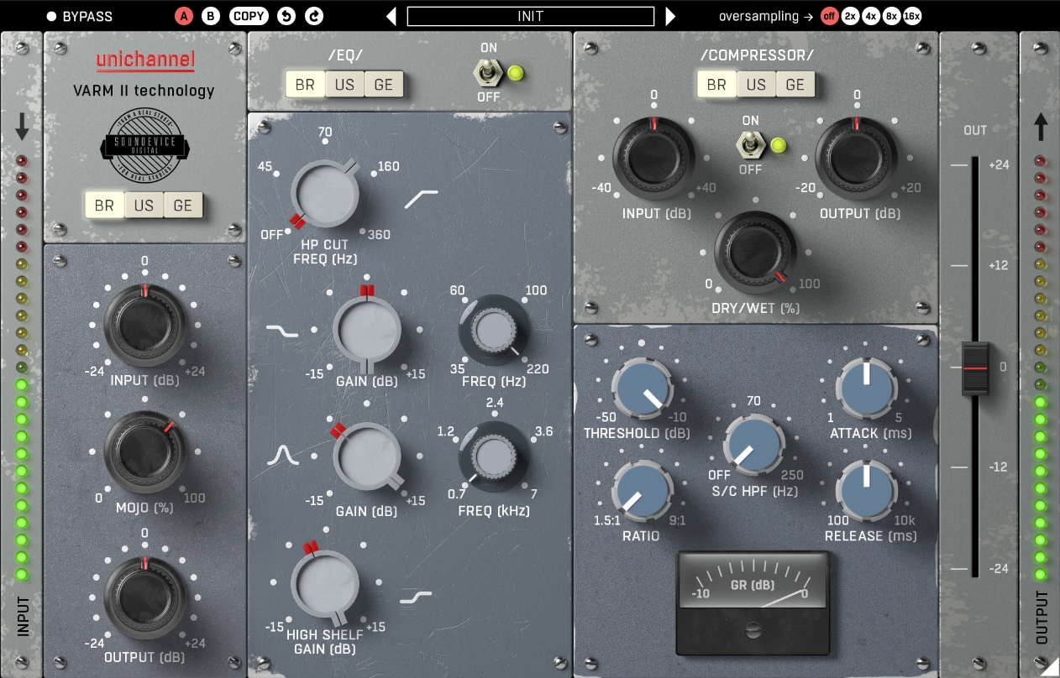Click the MOJO (%) knob

144,451
